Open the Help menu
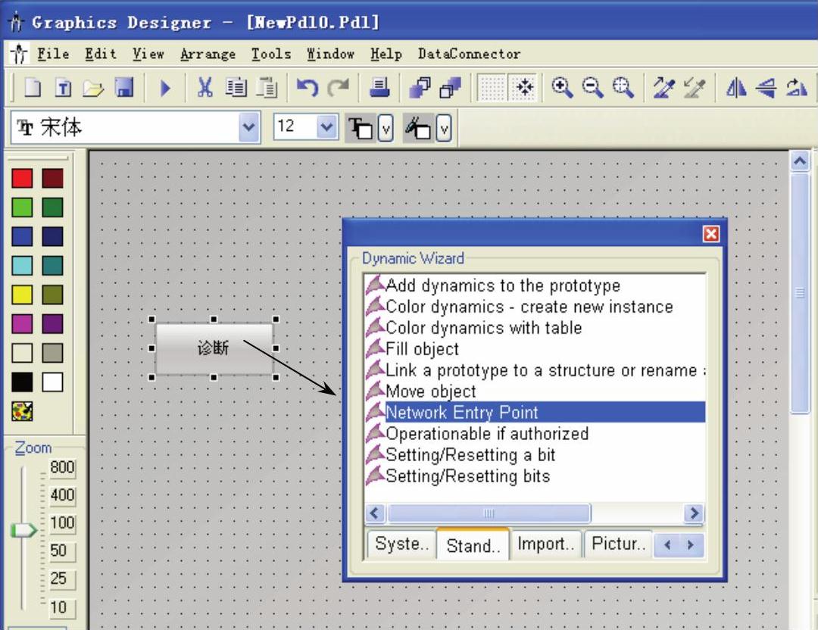Viewport: 818px width, 630px height. pos(386,55)
